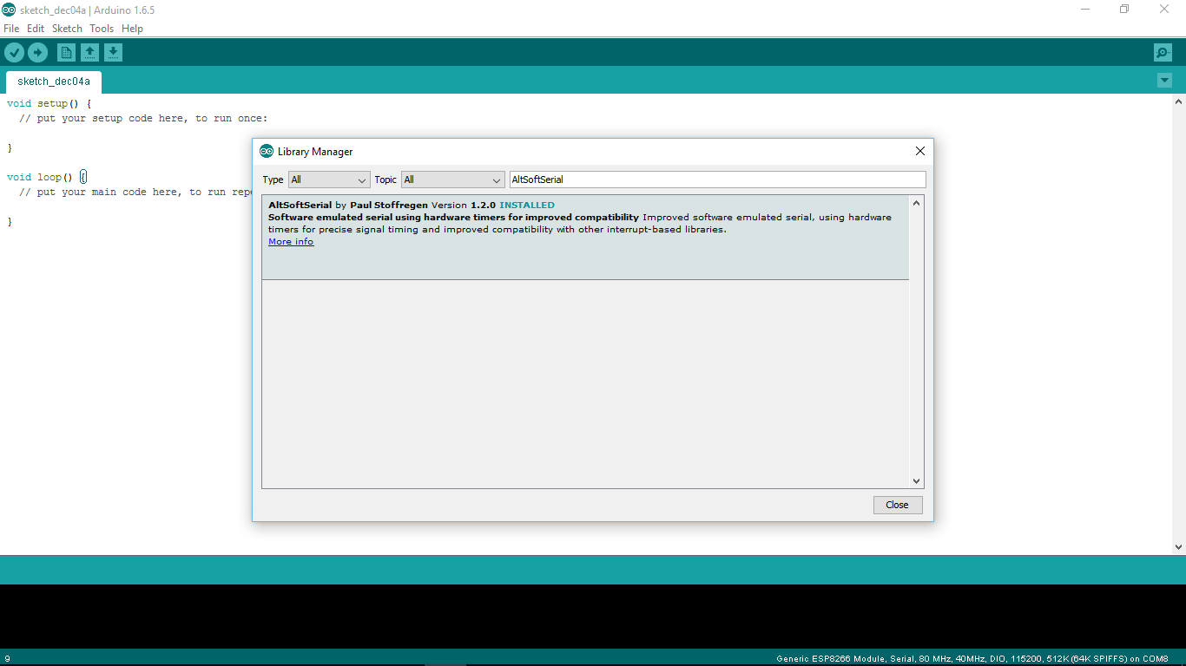Follow the More info link

291,242
